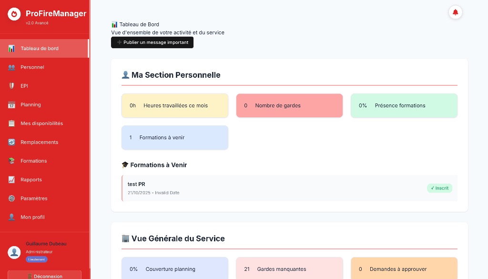Screen dimensions: 488x279
Task: Select the Personnel people icon in sidebar
Action: (x=11, y=67)
